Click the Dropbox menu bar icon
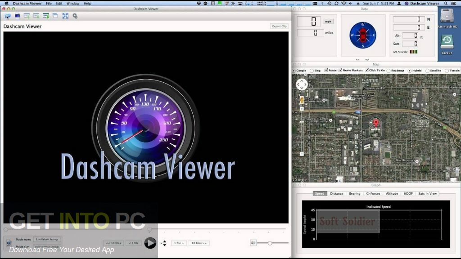 click(x=199, y=3)
